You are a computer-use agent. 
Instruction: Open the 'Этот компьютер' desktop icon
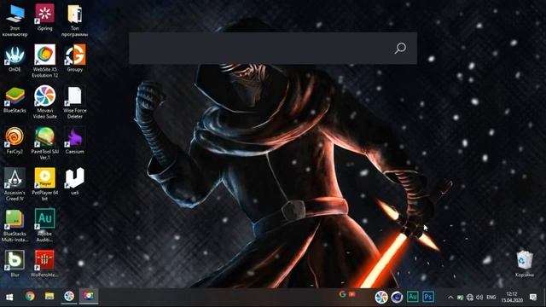click(15, 20)
